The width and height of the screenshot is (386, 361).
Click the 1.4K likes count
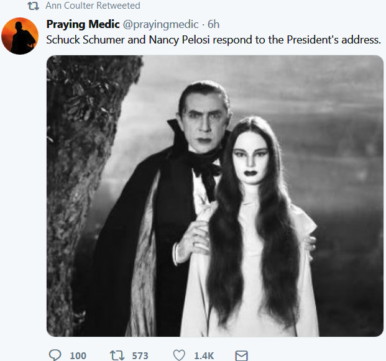[204, 355]
